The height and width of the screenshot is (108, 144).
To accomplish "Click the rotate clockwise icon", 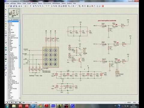I will pyautogui.click(x=6, y=65).
